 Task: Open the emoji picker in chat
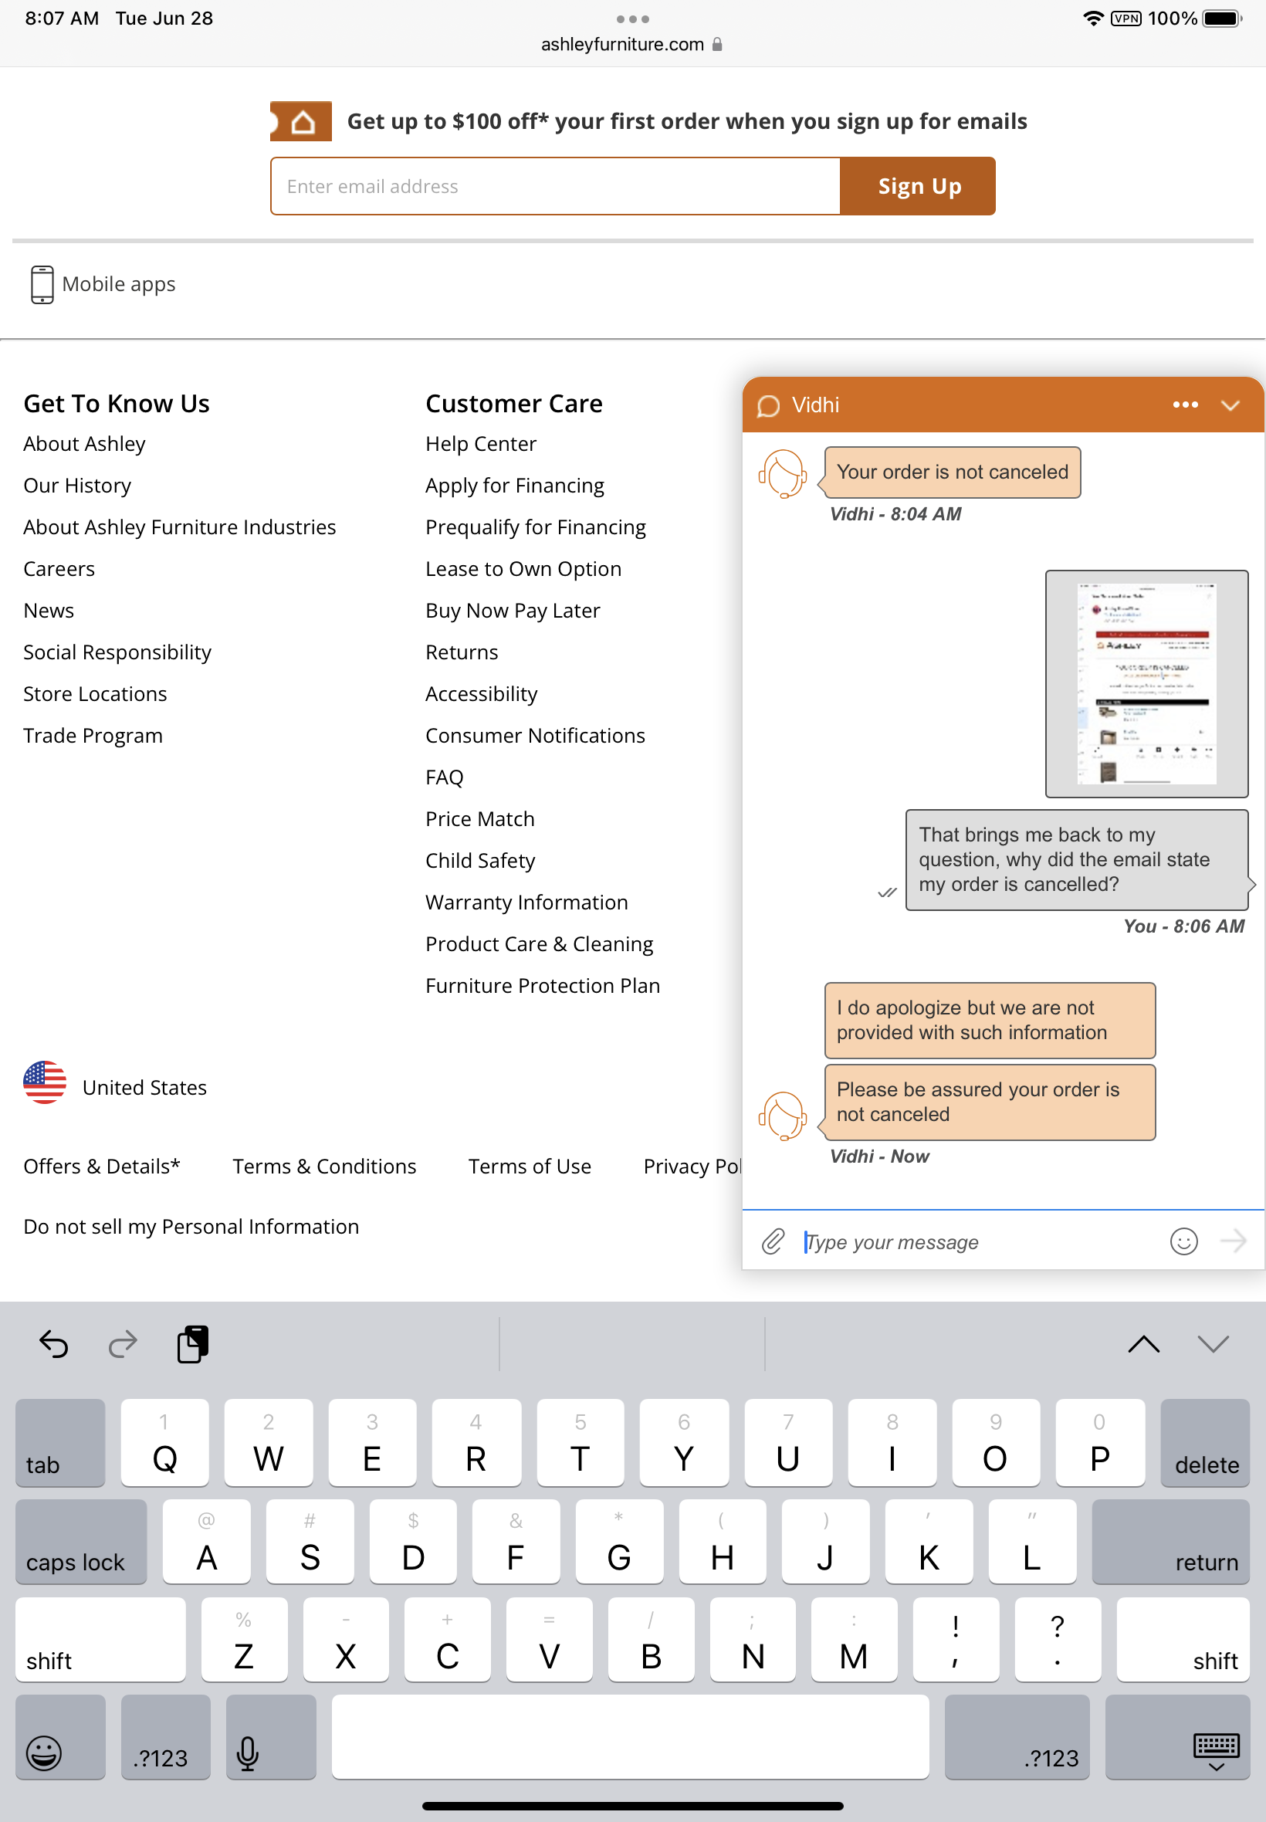(x=1183, y=1241)
